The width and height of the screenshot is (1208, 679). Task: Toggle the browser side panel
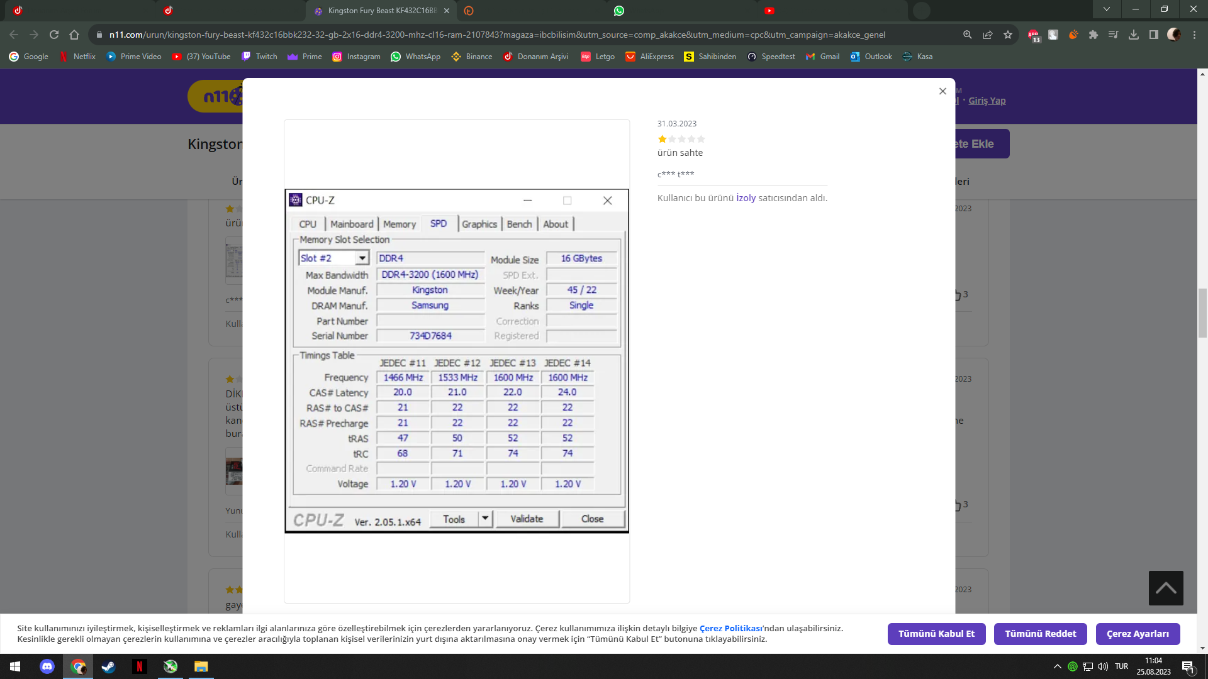pyautogui.click(x=1153, y=35)
